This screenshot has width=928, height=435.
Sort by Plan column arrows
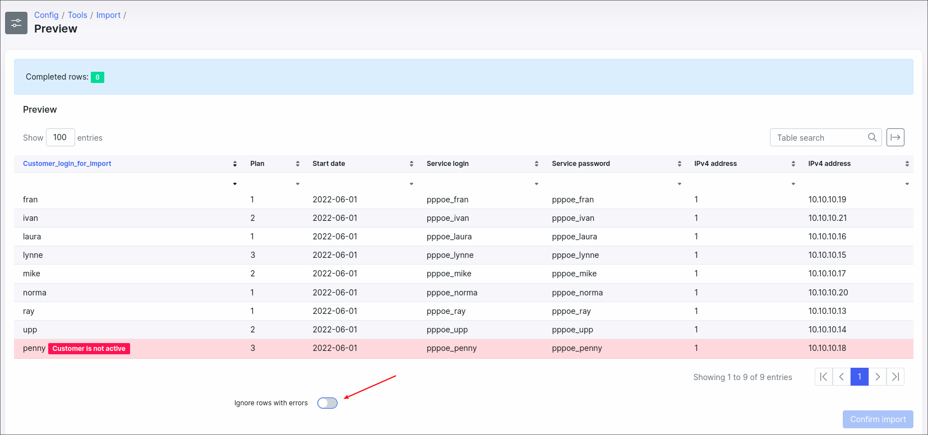297,164
